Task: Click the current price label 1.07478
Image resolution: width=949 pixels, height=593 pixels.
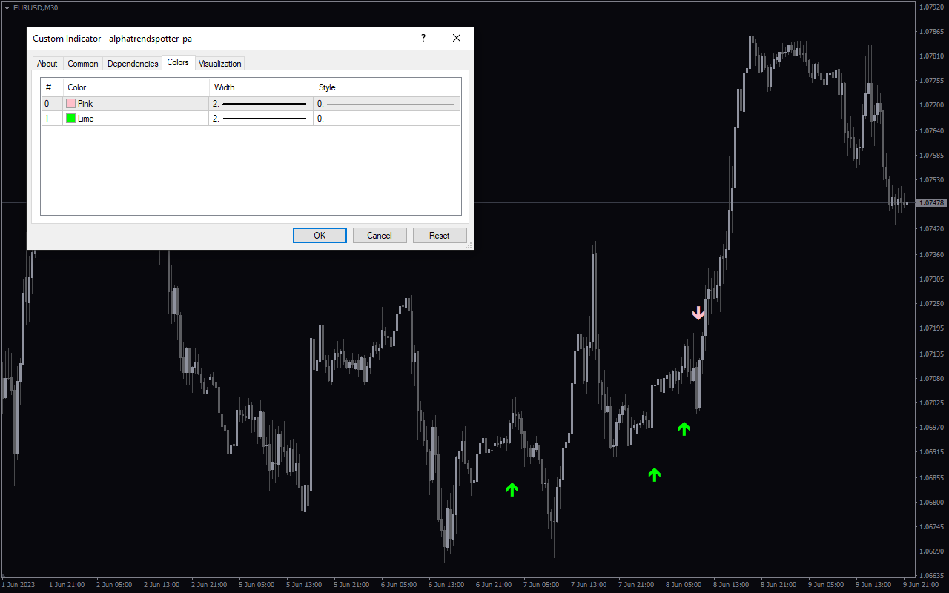Action: click(x=931, y=203)
